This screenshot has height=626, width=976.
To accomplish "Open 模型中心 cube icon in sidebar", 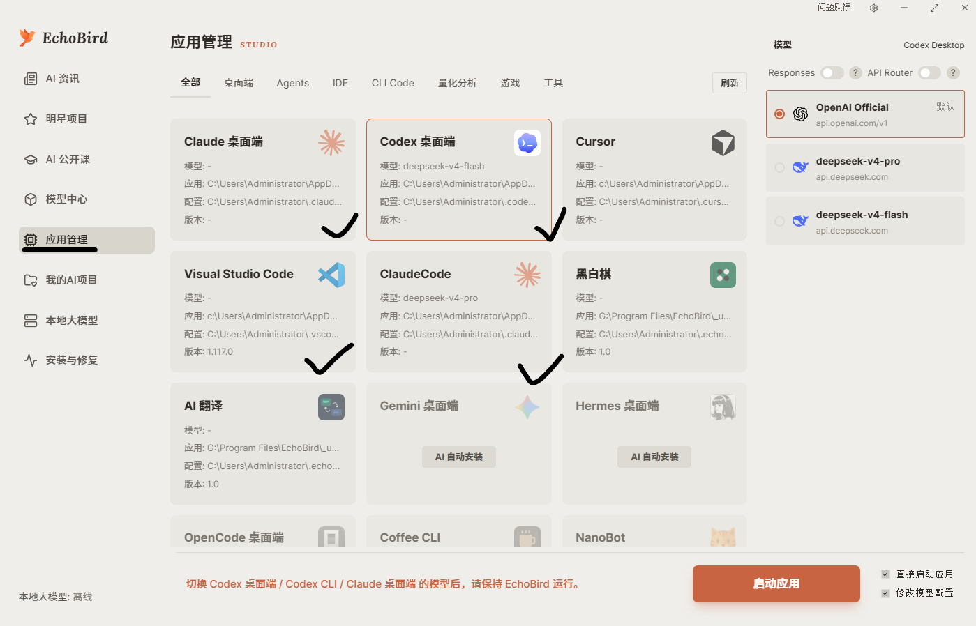I will 31,199.
